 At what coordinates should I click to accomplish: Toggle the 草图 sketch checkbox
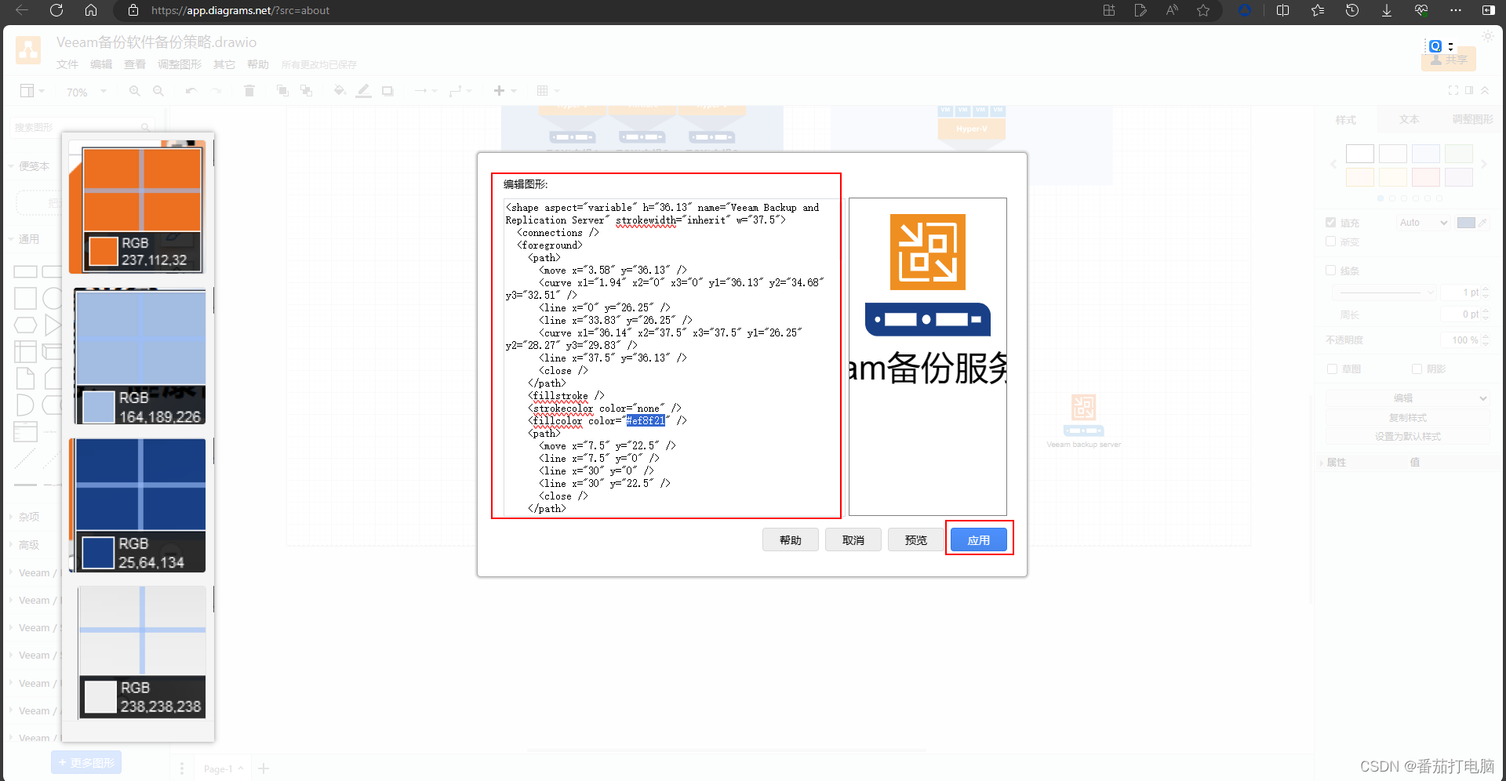click(1332, 369)
